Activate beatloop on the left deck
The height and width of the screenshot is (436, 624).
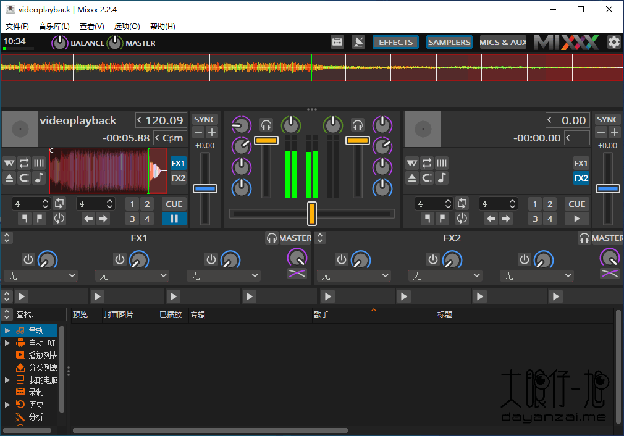tap(59, 204)
